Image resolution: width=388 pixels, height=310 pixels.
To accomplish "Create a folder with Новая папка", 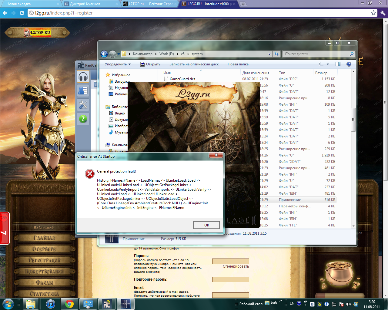I will click(238, 64).
